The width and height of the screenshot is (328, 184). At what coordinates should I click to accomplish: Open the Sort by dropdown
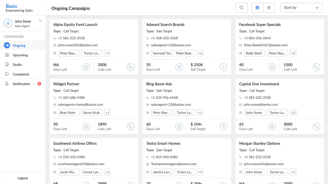tap(301, 8)
